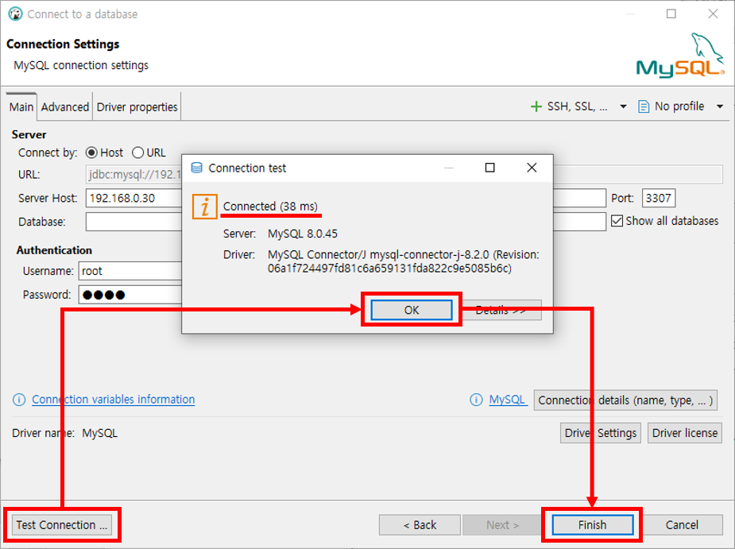Click the 'MySQL 8.0.45' server text
The image size is (735, 549).
[x=303, y=234]
